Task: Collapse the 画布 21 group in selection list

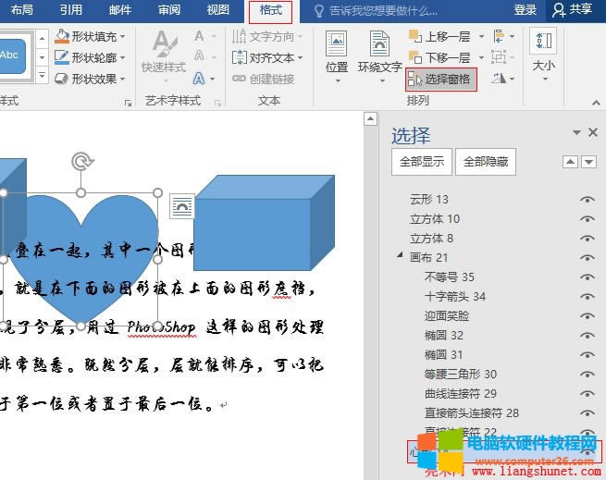Action: click(x=400, y=257)
